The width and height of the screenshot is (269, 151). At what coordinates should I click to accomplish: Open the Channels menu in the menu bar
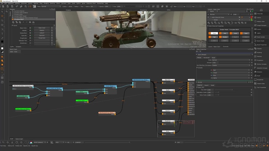coord(24,3)
